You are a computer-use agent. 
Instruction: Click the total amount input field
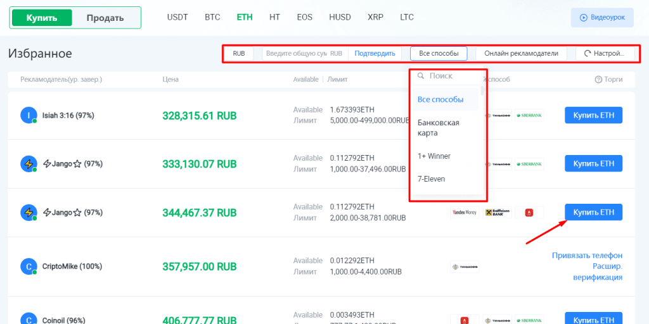[x=297, y=53]
